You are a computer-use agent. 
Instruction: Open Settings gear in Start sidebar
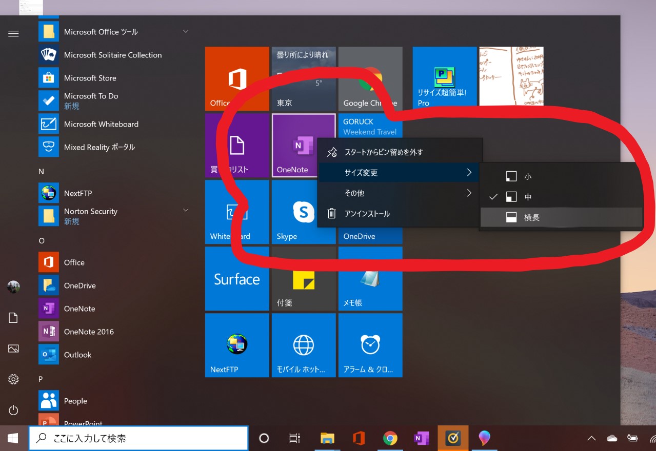(x=13, y=379)
